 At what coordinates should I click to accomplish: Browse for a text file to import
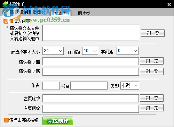tap(153, 33)
